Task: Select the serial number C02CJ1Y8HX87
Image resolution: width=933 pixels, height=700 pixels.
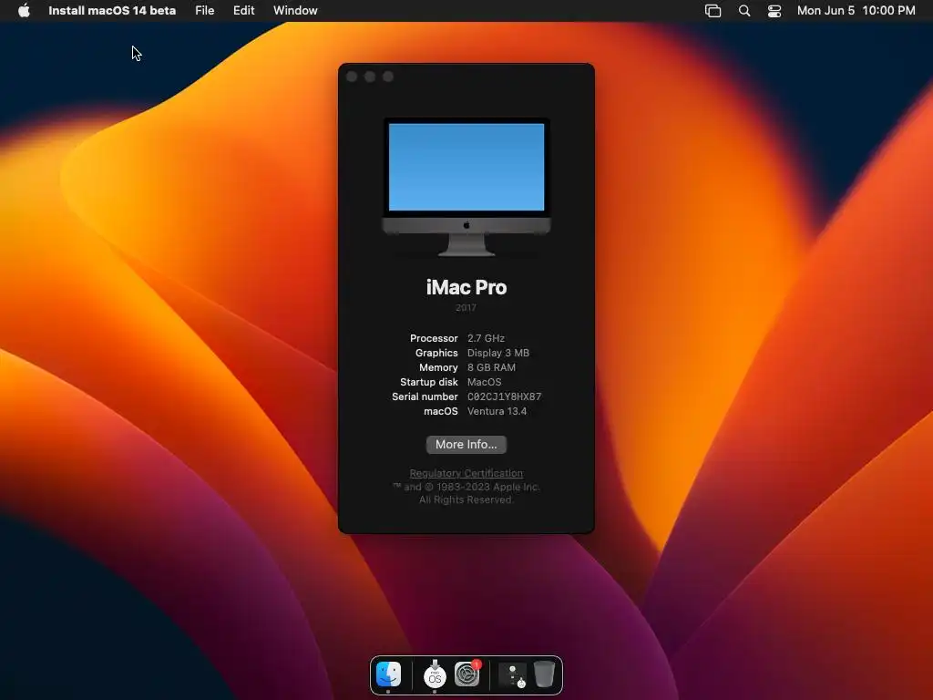Action: (504, 396)
